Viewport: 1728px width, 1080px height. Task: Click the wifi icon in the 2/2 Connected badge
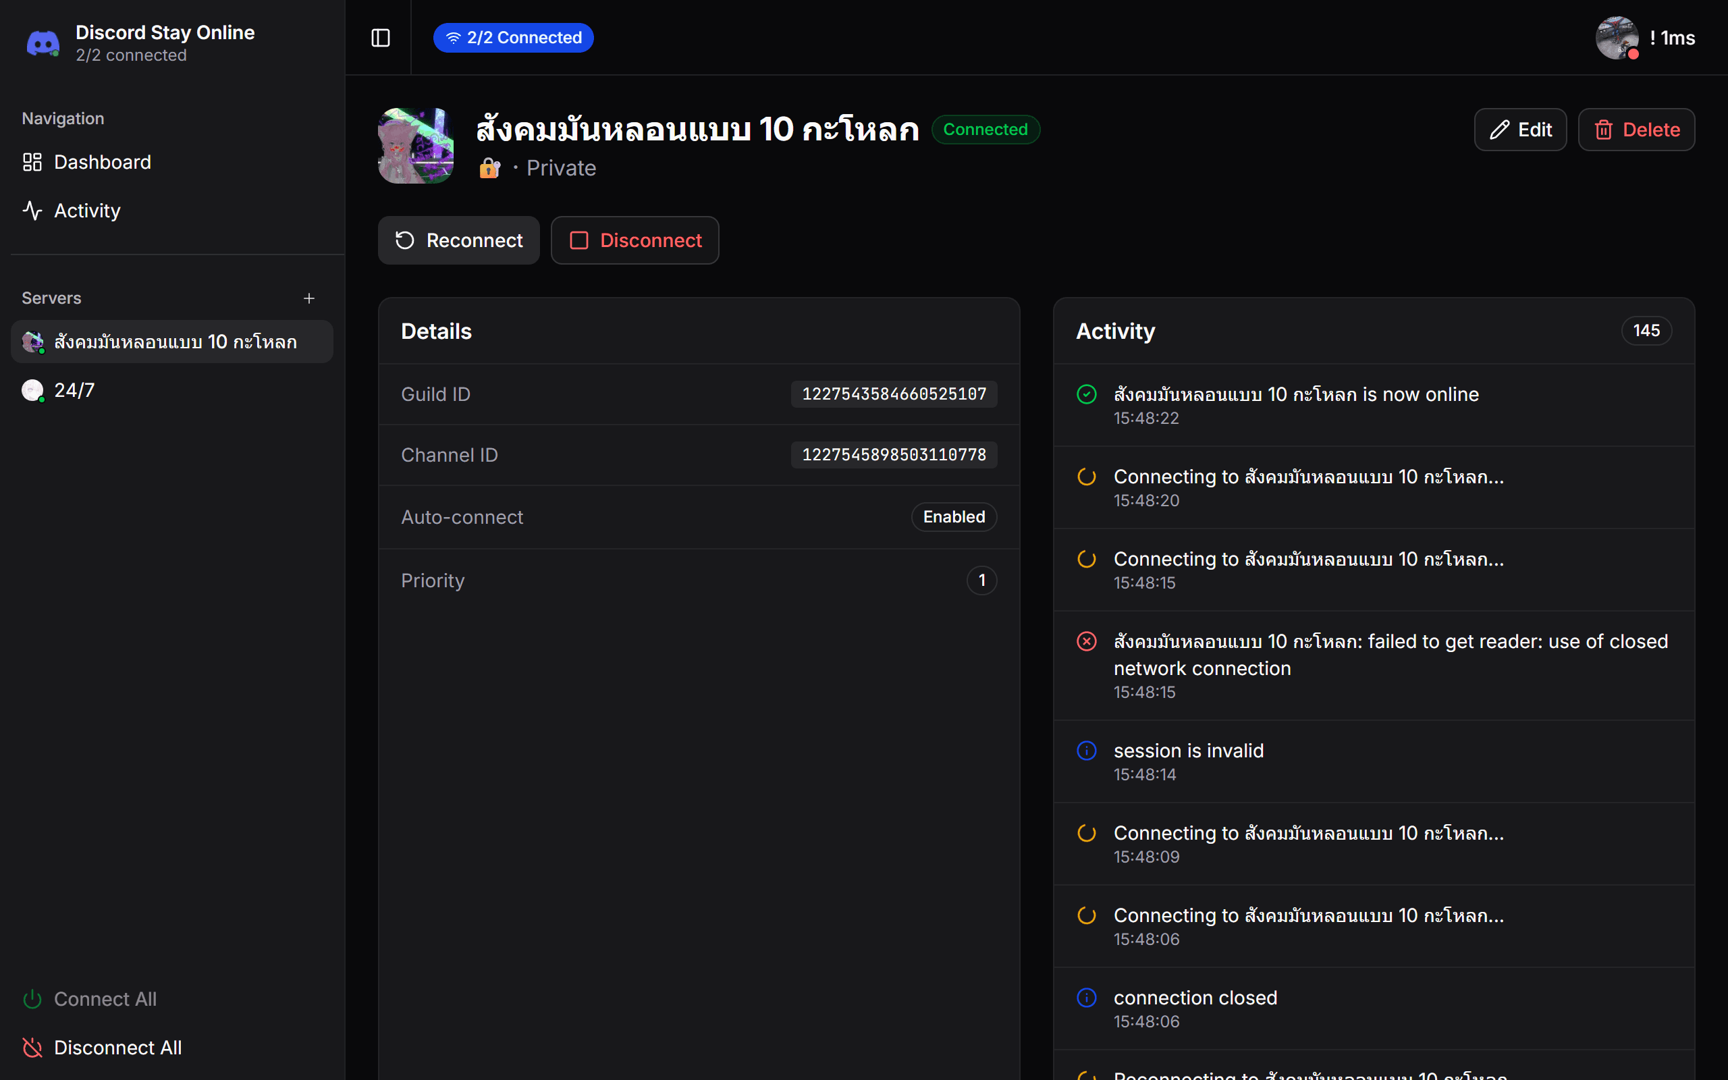click(x=455, y=37)
